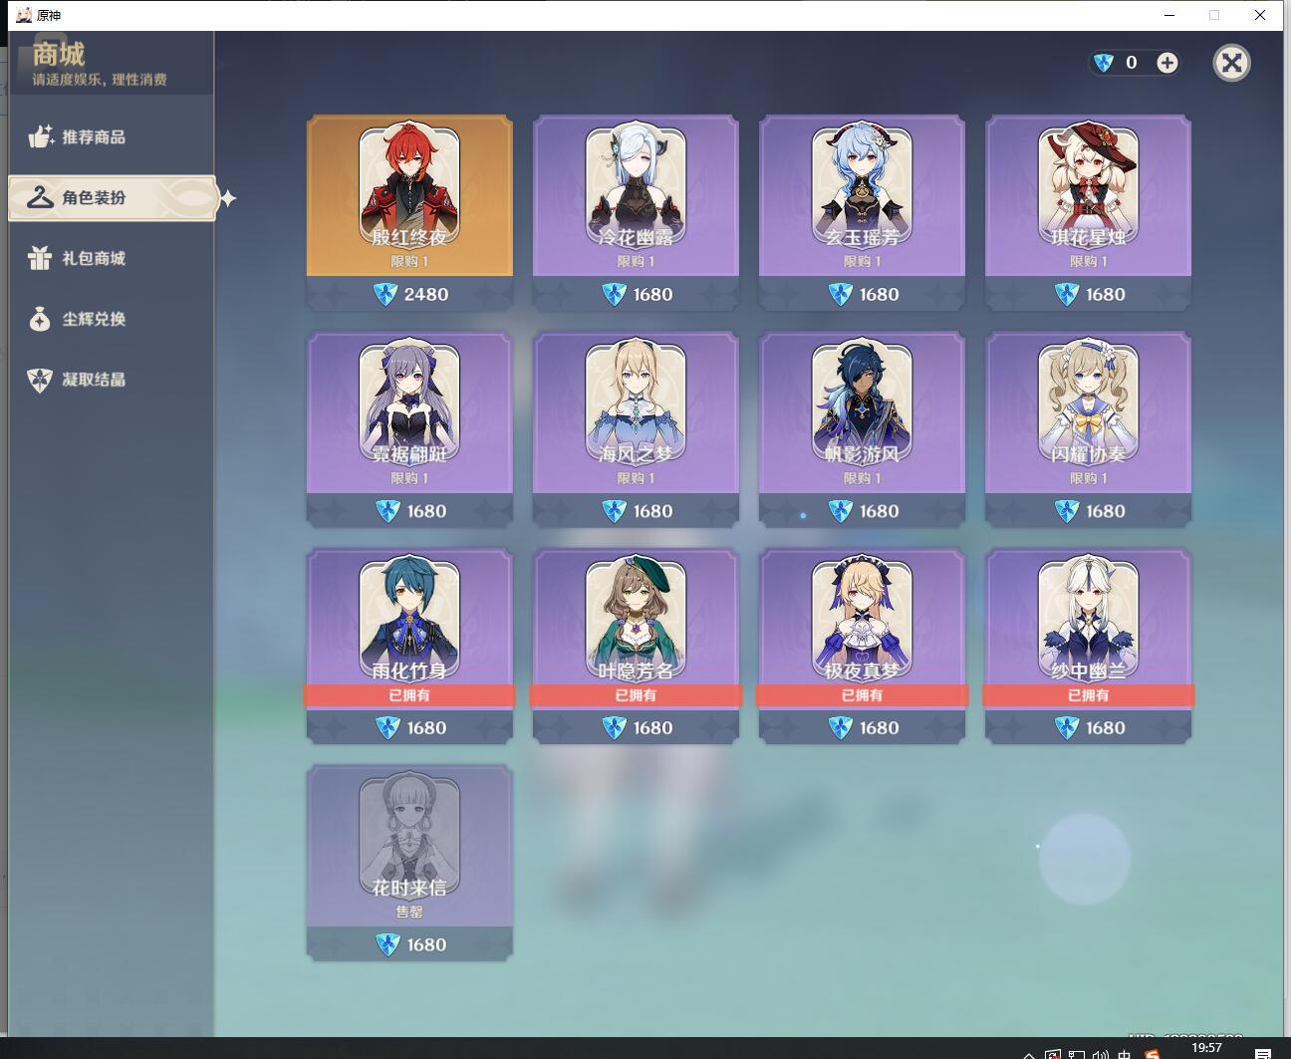Click the volume icon in system tray
The image size is (1291, 1059).
click(x=1101, y=1054)
